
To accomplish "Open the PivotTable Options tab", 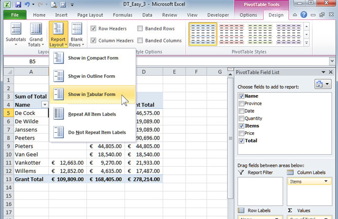I will (x=249, y=15).
